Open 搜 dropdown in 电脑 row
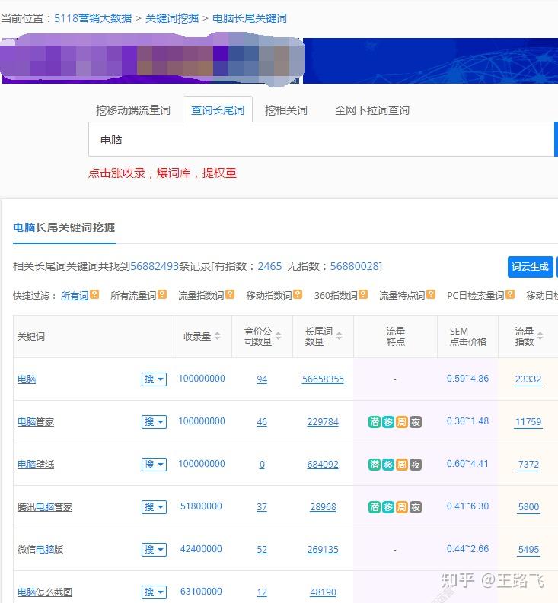558x603 pixels. 154,379
